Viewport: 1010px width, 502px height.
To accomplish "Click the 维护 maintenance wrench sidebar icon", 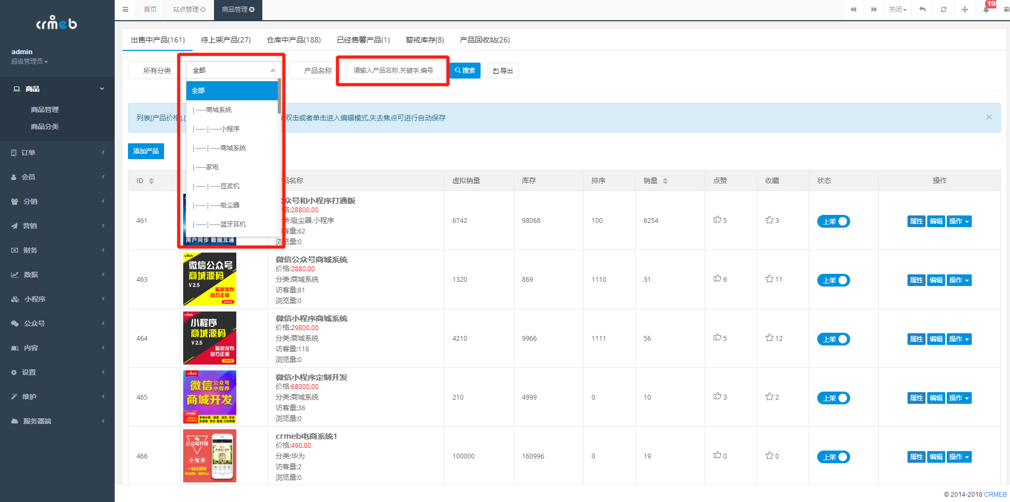I will click(x=14, y=397).
